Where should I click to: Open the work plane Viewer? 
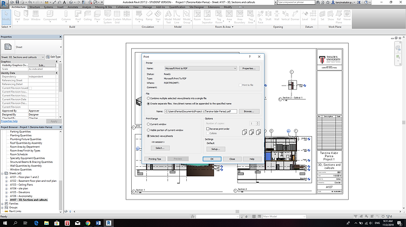coord(347,16)
